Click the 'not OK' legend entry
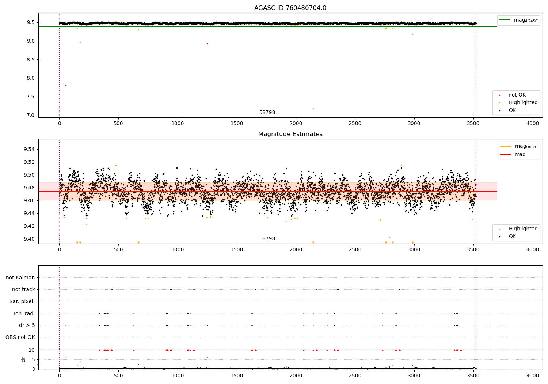 point(517,95)
